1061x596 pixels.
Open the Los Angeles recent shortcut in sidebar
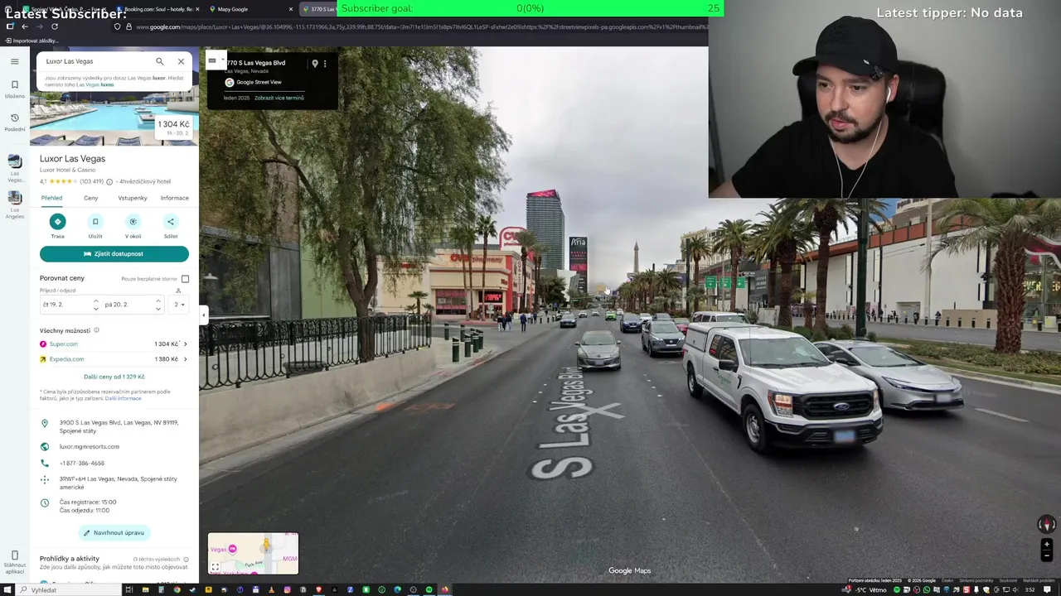tap(15, 204)
